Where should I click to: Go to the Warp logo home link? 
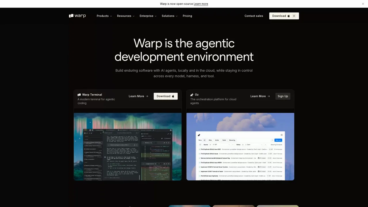tap(77, 16)
